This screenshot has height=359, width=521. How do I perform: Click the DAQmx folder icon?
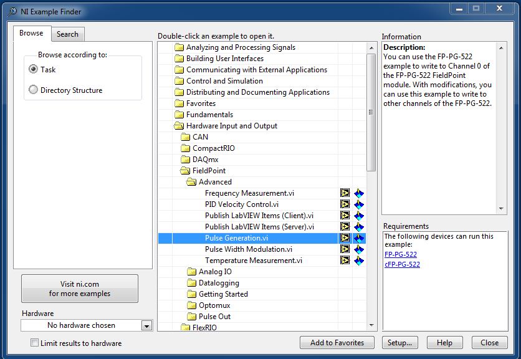tap(185, 160)
